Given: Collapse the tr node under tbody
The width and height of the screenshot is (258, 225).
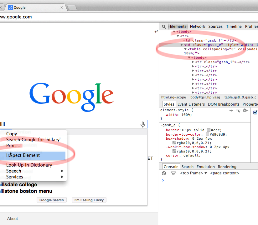Looking at the screenshot, I should [178, 36].
